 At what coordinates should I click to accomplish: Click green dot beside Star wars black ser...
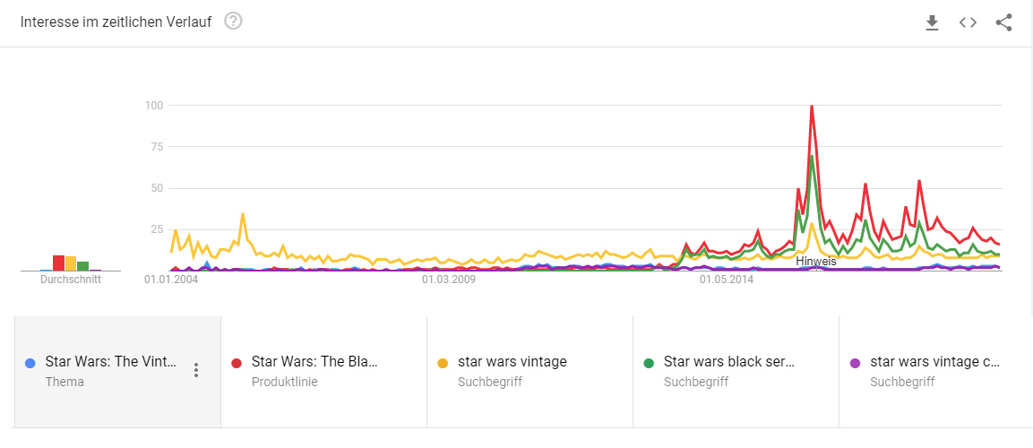pyautogui.click(x=650, y=363)
